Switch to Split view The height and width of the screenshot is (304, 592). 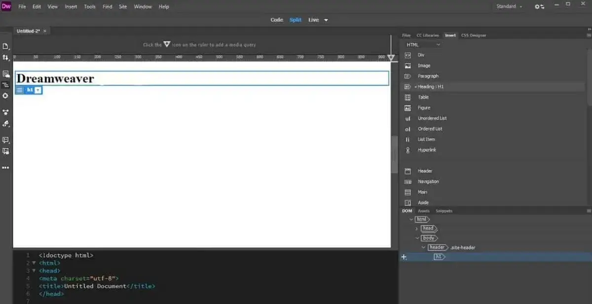click(296, 20)
